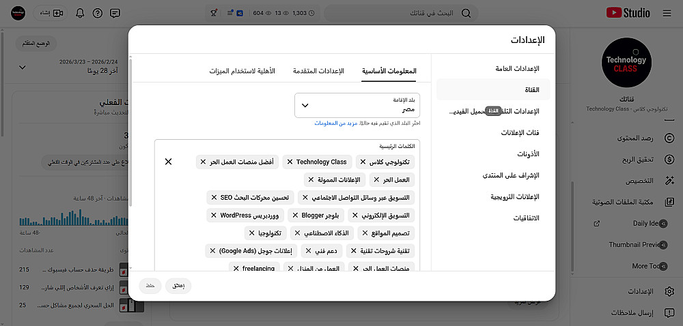This screenshot has width=683, height=326.
Task: Click the الوضع المتقدم button
Action: click(x=36, y=44)
